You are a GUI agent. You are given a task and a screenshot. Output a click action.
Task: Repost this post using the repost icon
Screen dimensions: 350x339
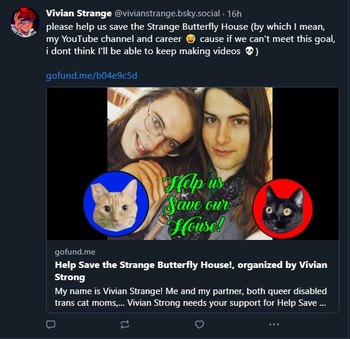pos(124,324)
